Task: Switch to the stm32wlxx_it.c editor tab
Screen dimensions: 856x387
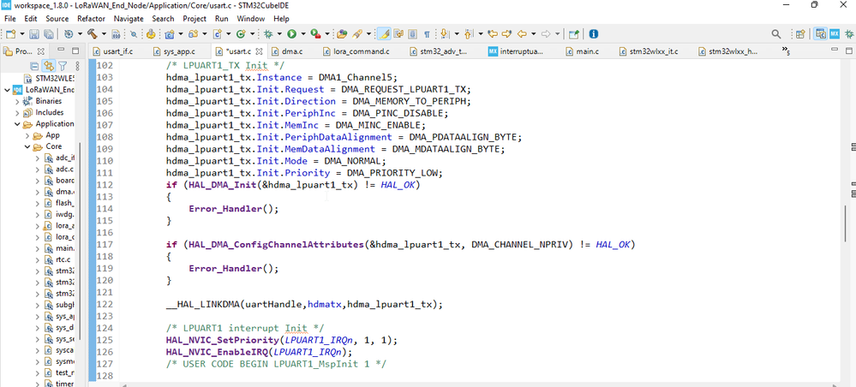Action: point(648,52)
